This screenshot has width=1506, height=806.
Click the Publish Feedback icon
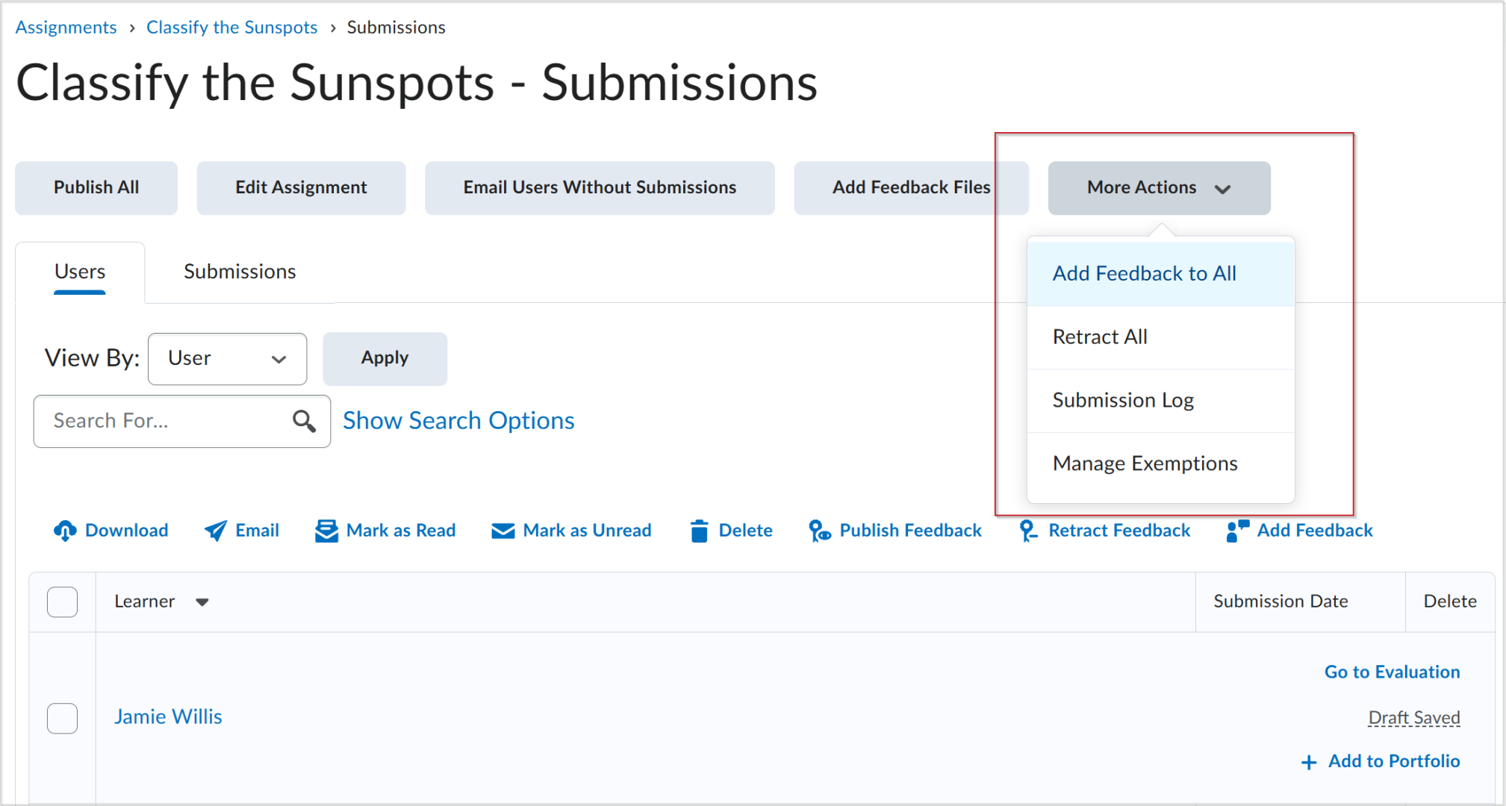tap(820, 531)
